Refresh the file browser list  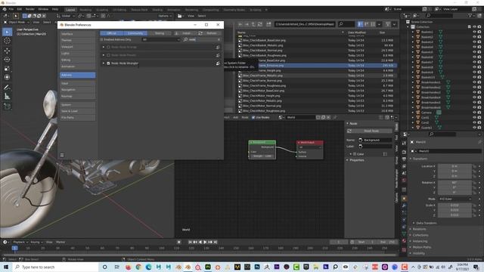click(260, 24)
